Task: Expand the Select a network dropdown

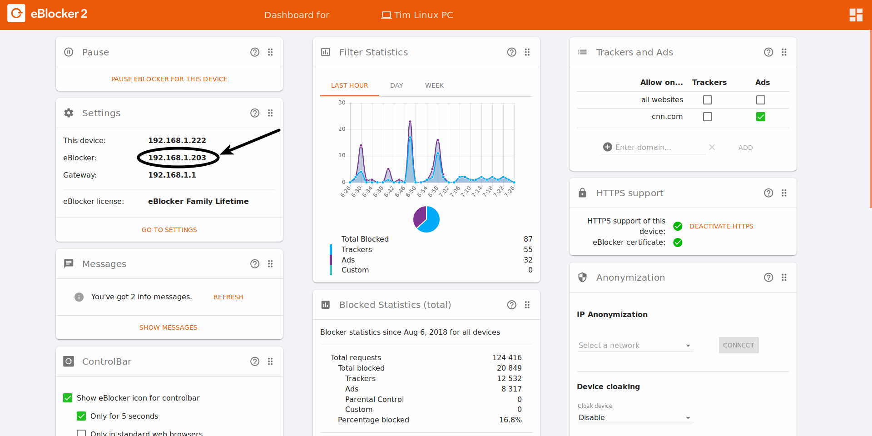Action: coord(635,346)
